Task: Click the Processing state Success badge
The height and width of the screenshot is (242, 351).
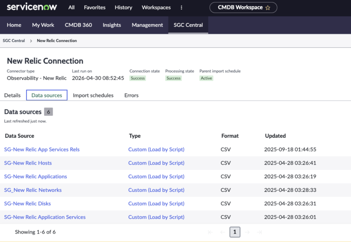Action: point(174,78)
